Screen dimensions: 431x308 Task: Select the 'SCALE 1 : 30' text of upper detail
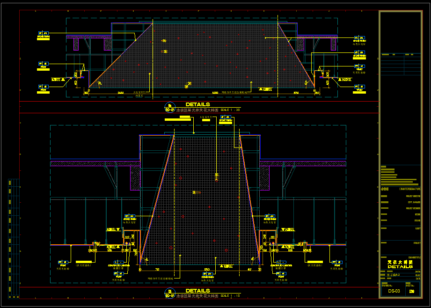click(230, 110)
